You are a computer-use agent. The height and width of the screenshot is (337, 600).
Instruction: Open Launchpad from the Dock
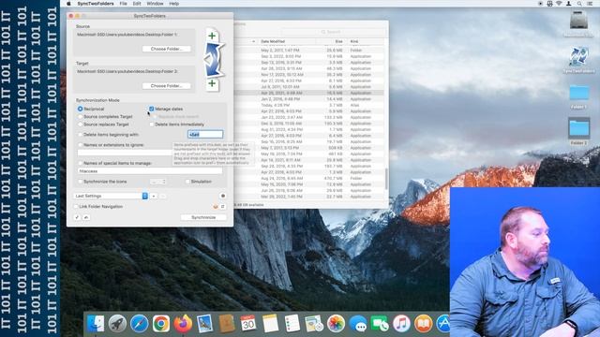(x=117, y=324)
